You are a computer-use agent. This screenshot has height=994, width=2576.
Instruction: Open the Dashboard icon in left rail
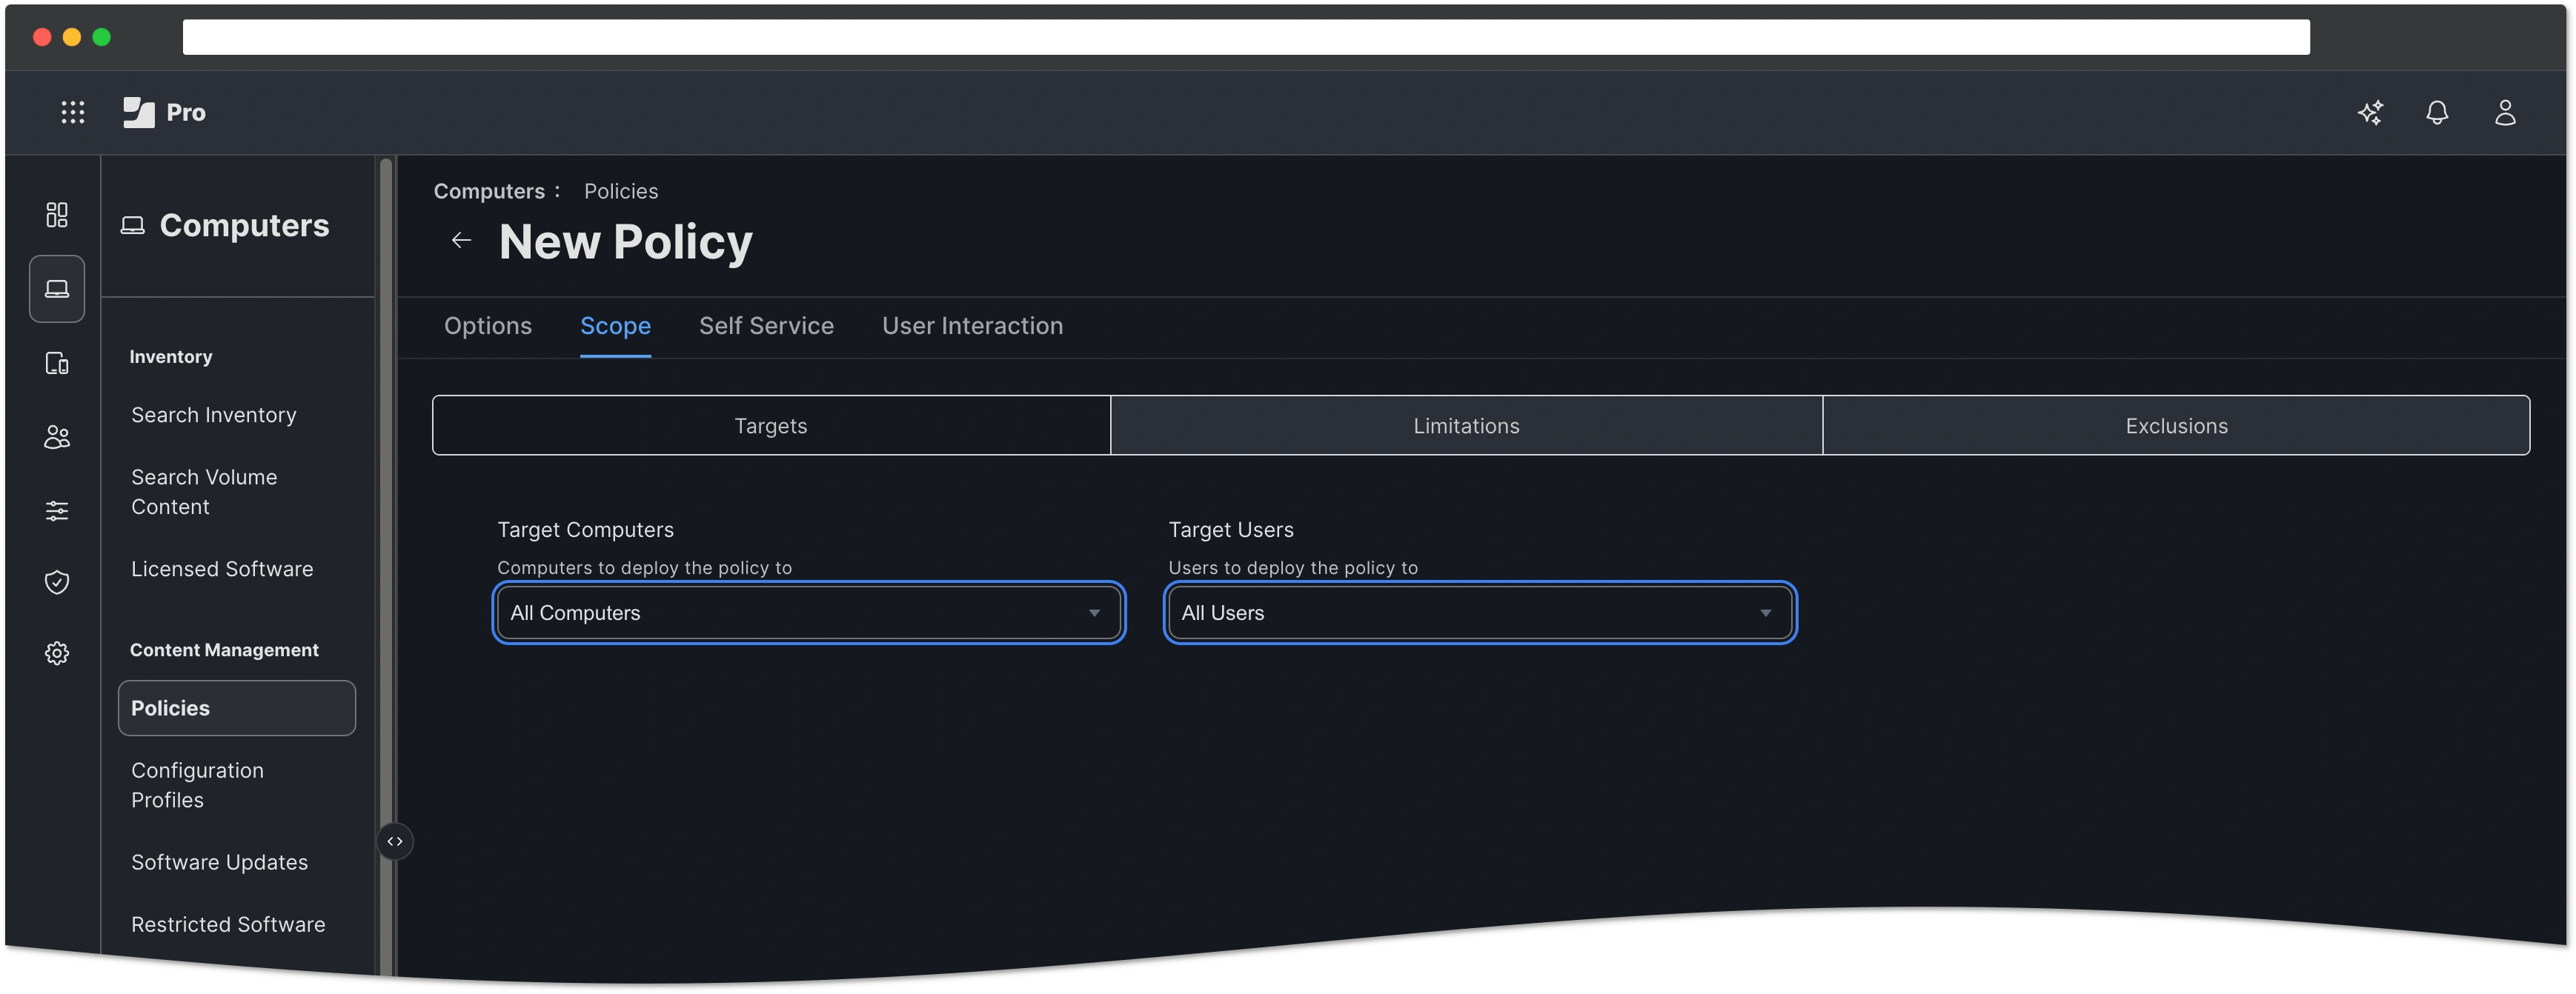57,215
